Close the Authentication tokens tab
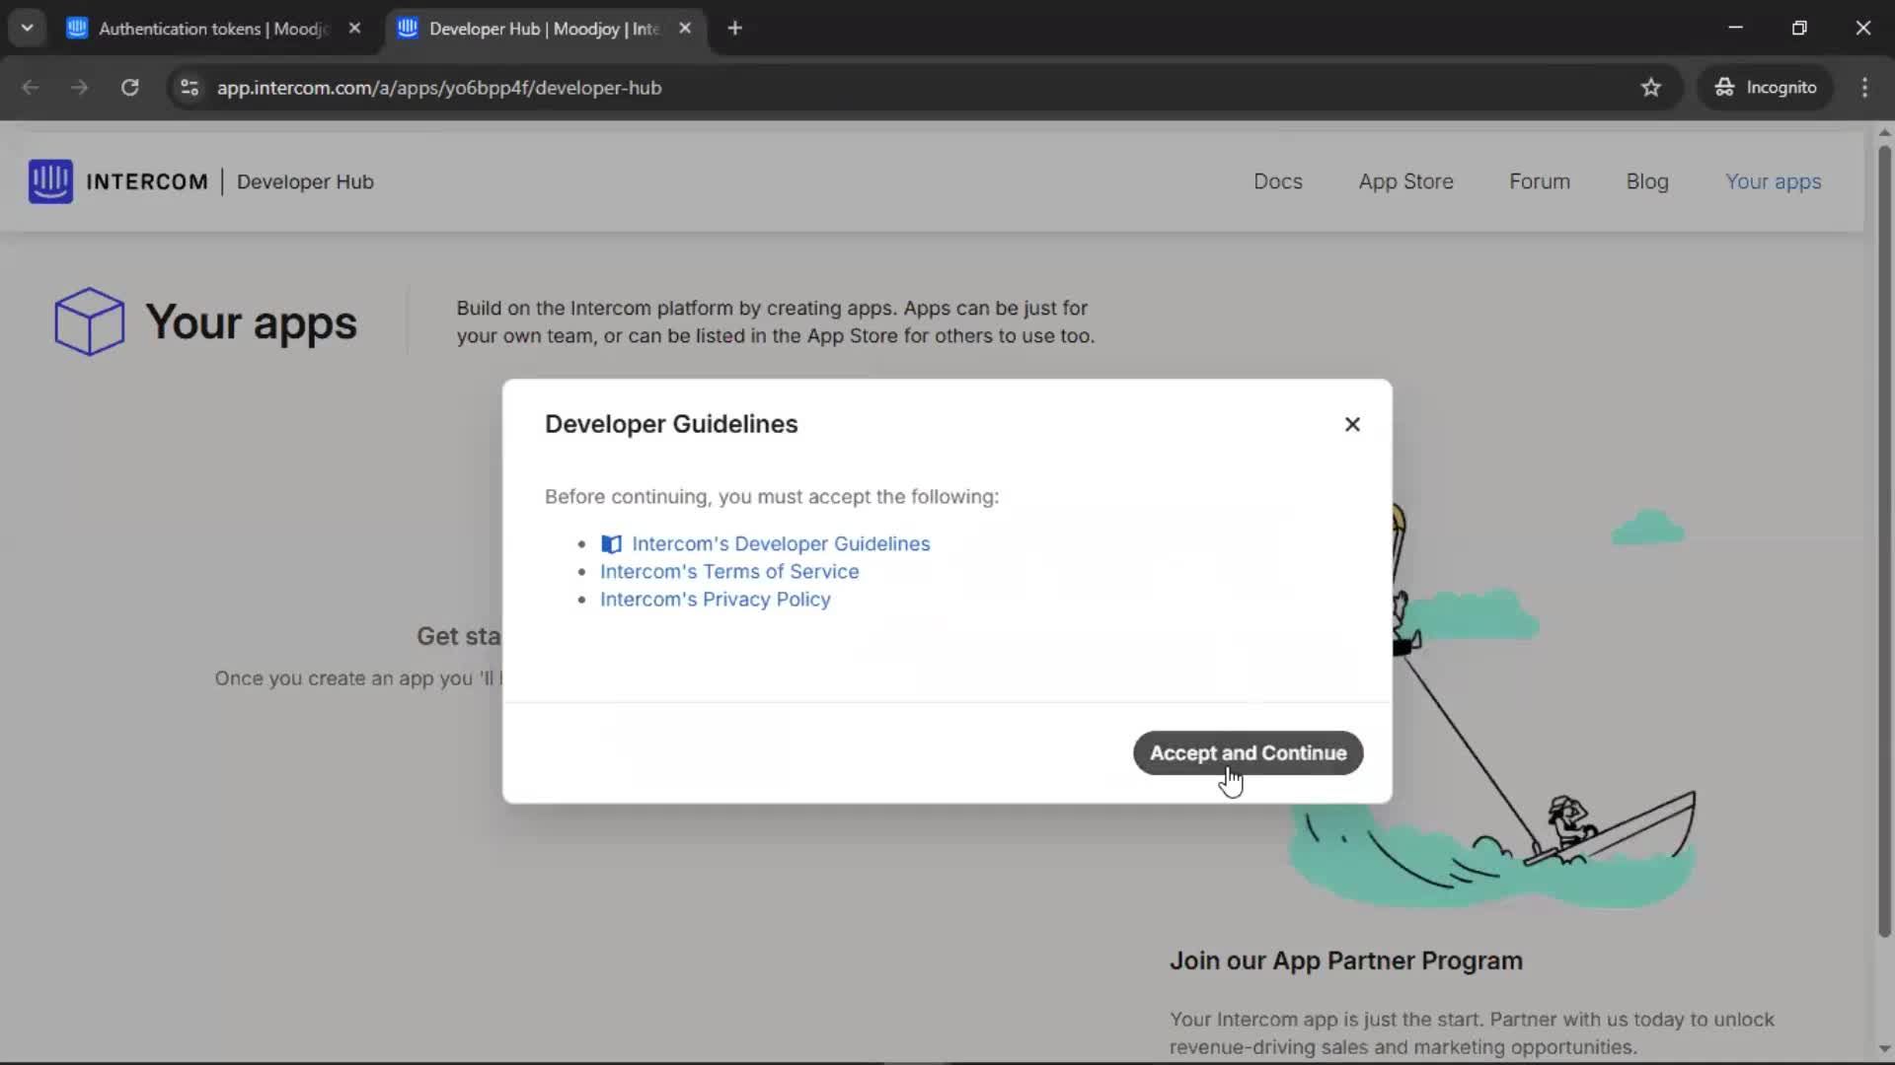1895x1065 pixels. [354, 29]
